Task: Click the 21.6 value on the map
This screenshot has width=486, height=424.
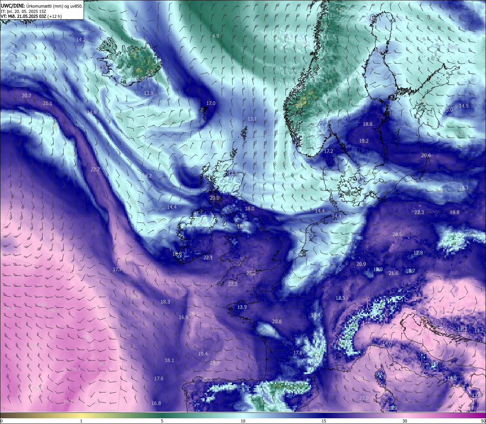Action: 393,273
